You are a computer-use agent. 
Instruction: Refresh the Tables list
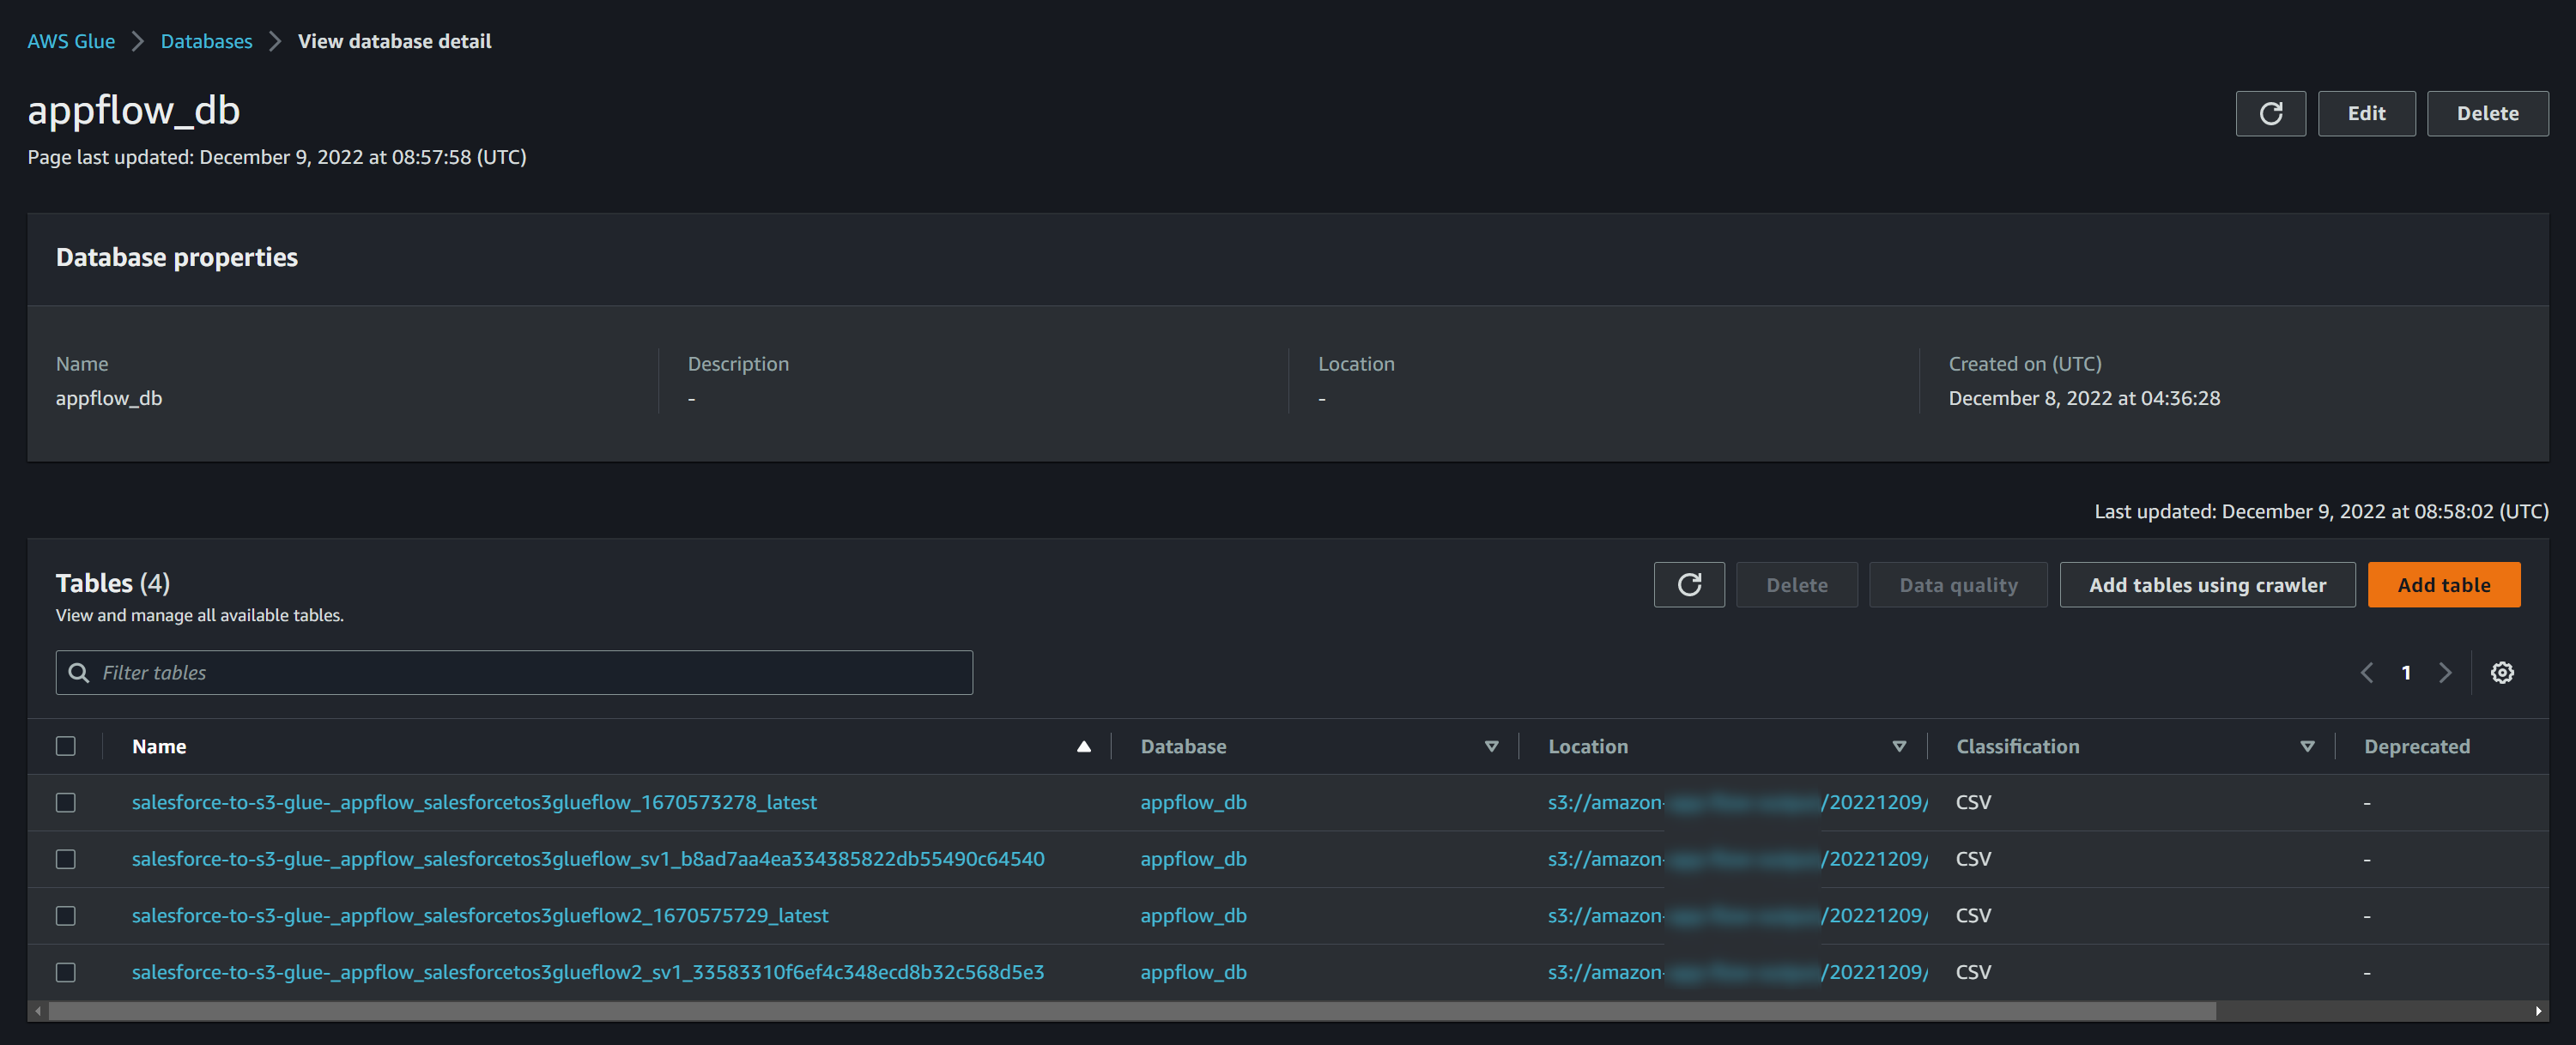pos(1688,584)
